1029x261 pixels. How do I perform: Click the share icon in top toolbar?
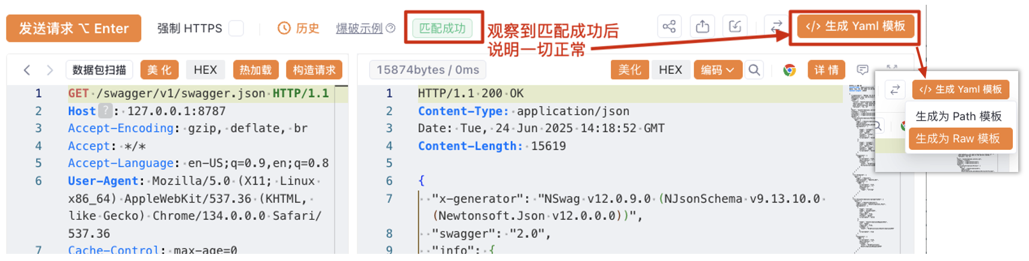pos(669,26)
